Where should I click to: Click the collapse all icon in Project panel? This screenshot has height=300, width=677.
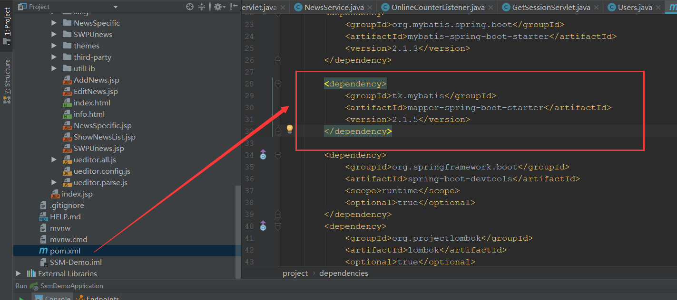202,7
